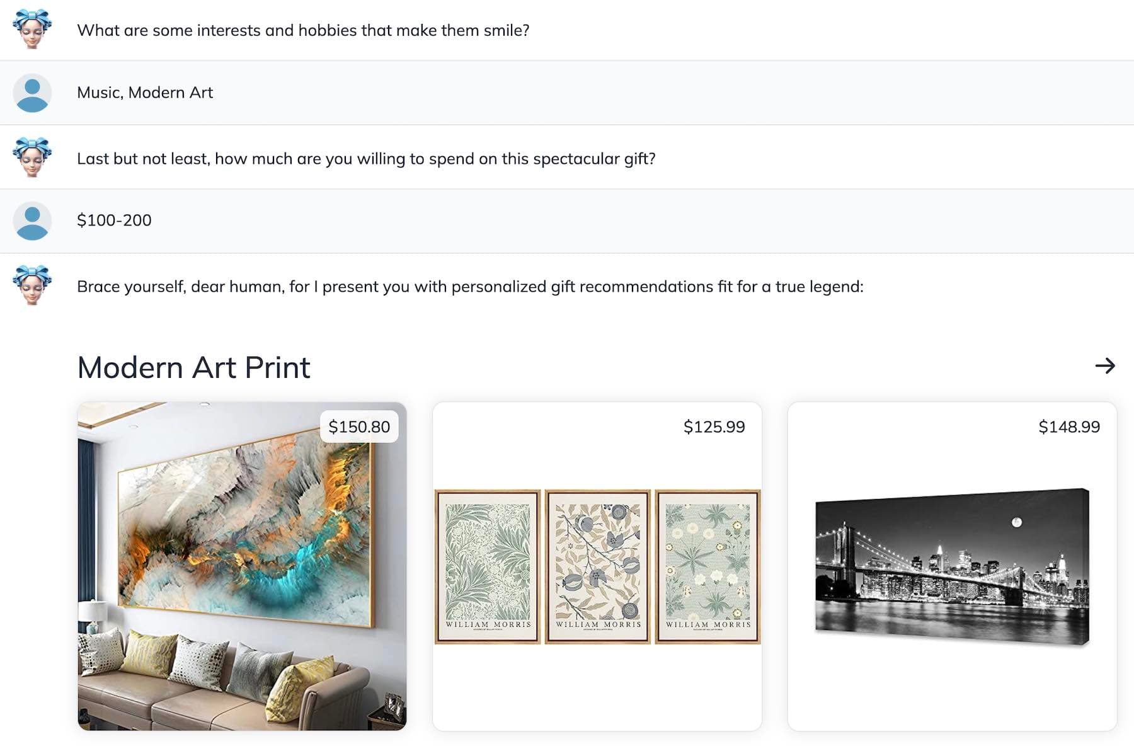Click the '$125.99' price label
1134x756 pixels.
click(714, 427)
